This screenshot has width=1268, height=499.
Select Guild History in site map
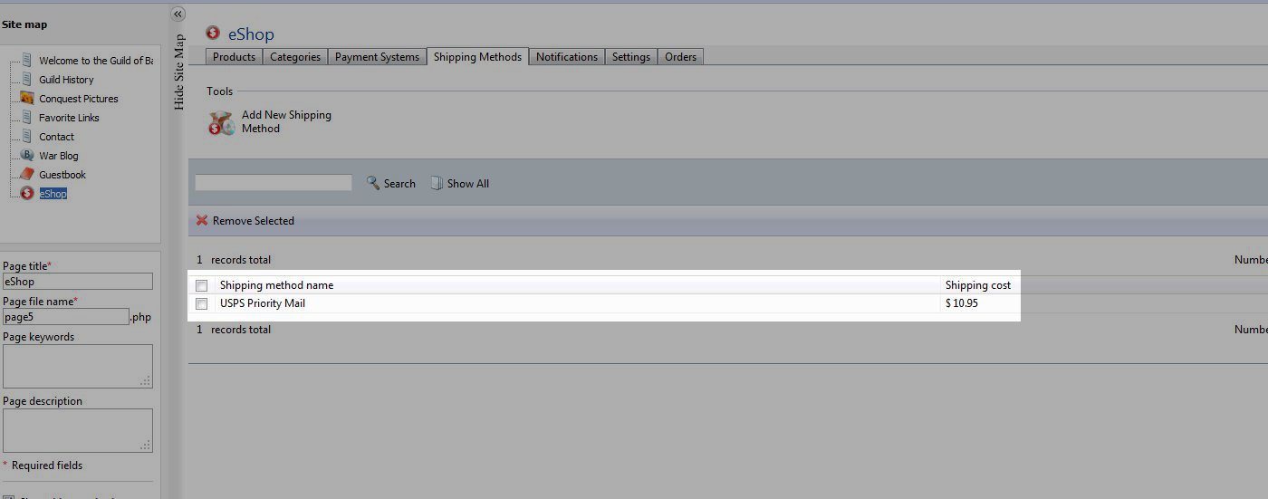[66, 80]
